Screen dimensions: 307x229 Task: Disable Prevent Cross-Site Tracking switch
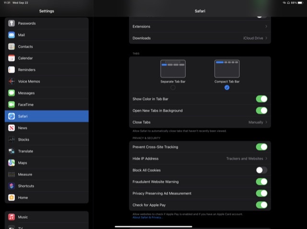(261, 147)
